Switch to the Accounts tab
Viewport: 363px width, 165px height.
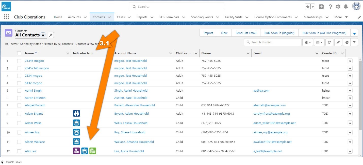(x=74, y=17)
